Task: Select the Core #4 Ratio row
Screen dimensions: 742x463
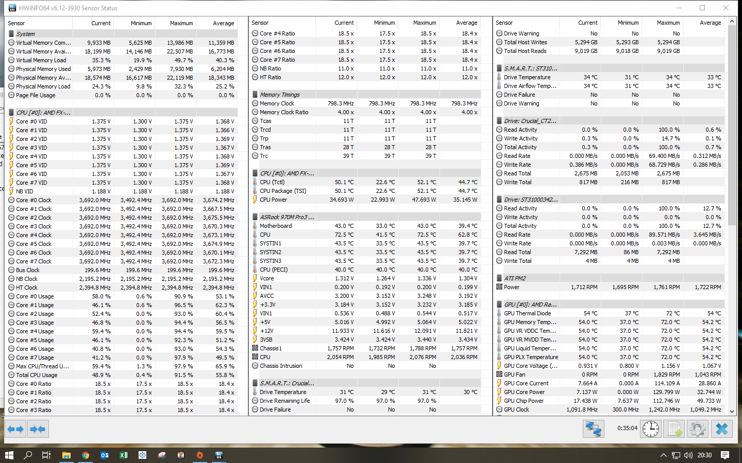Action: click(366, 33)
